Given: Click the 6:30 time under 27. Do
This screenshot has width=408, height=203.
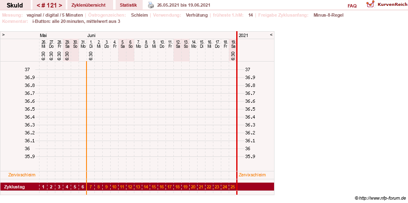Looking at the screenshot, I should coord(51,56).
